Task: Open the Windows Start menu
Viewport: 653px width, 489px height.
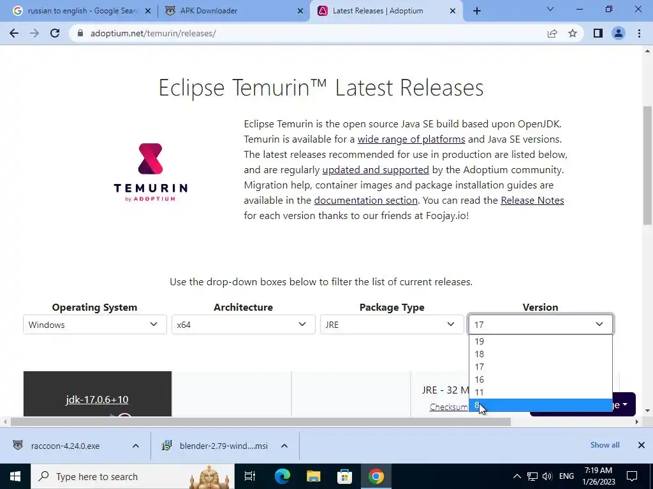Action: click(x=15, y=476)
